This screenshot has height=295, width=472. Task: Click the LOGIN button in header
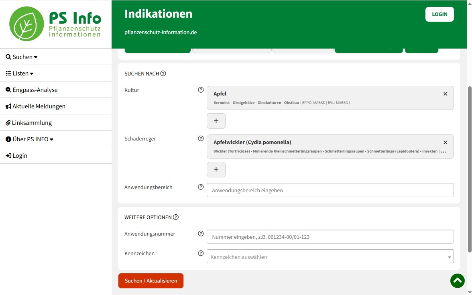(x=439, y=14)
